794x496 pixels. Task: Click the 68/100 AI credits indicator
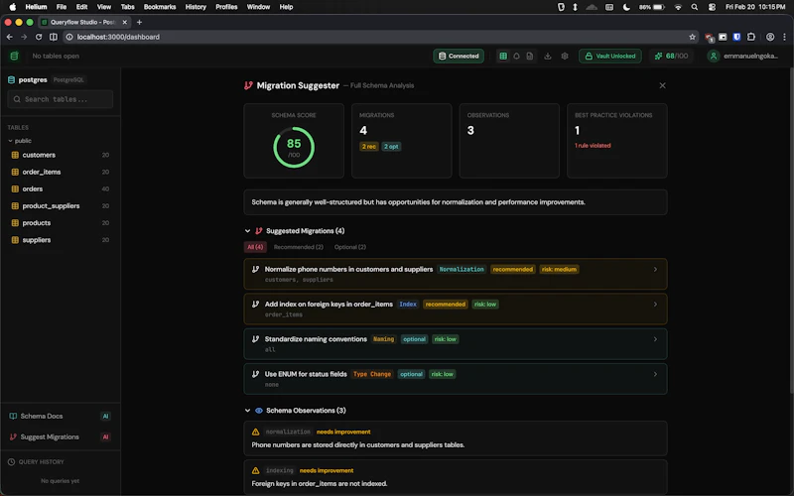[x=672, y=56]
